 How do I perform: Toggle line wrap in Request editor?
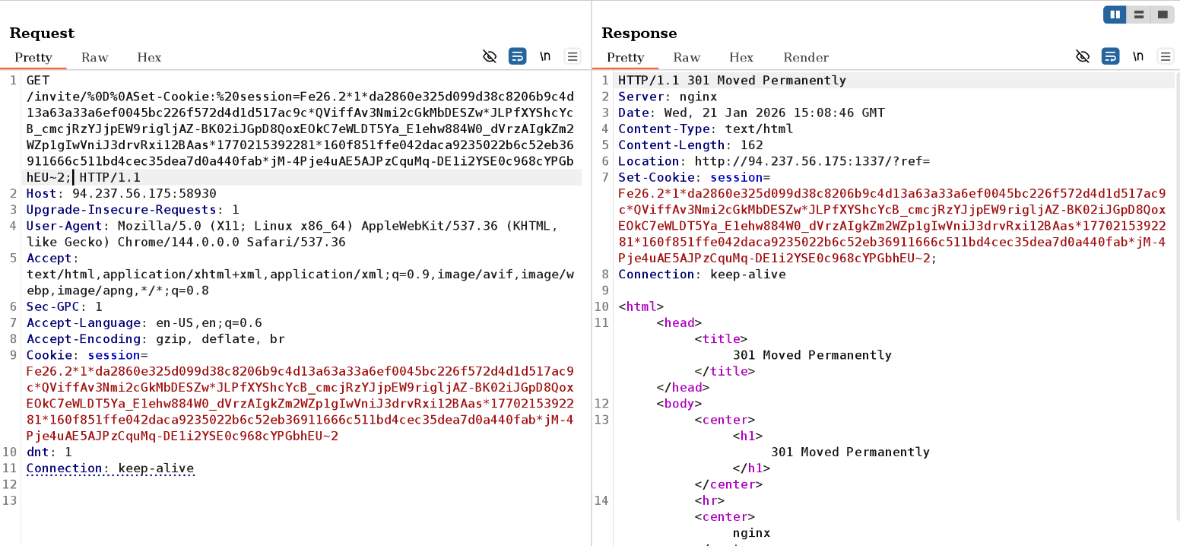click(x=517, y=56)
